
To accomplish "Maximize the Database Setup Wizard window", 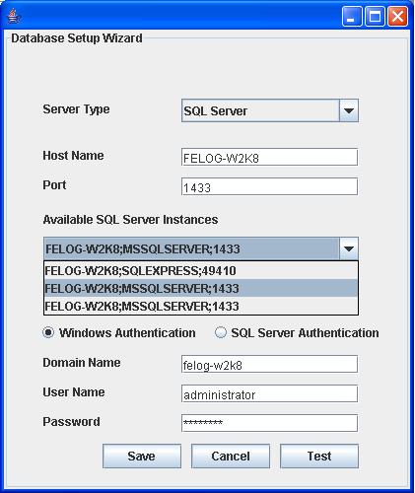I will click(x=375, y=16).
